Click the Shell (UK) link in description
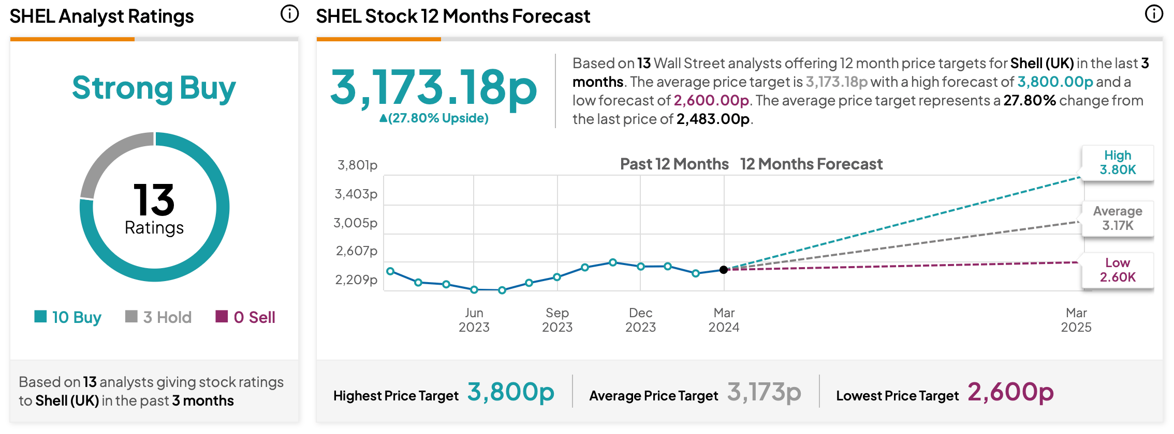 click(x=1042, y=63)
